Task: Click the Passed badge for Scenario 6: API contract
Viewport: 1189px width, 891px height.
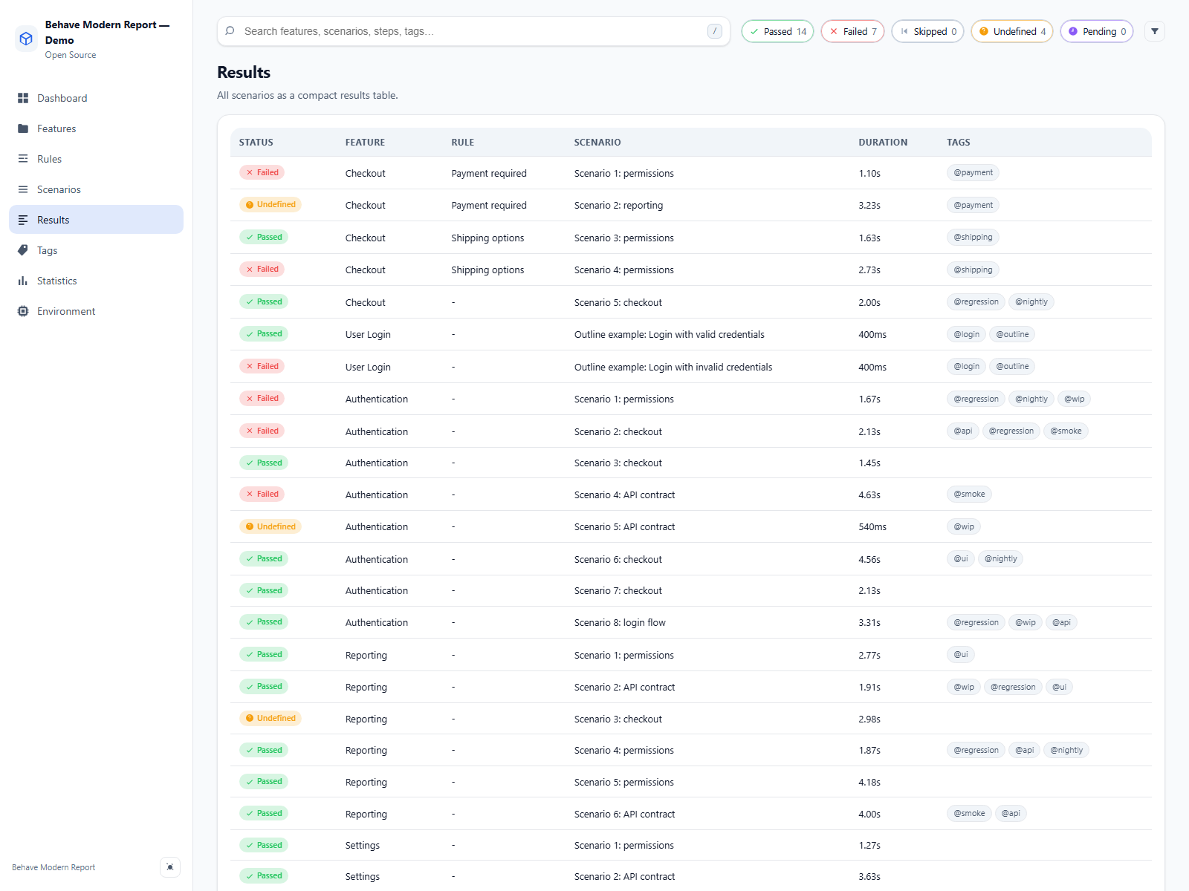Action: tap(264, 813)
